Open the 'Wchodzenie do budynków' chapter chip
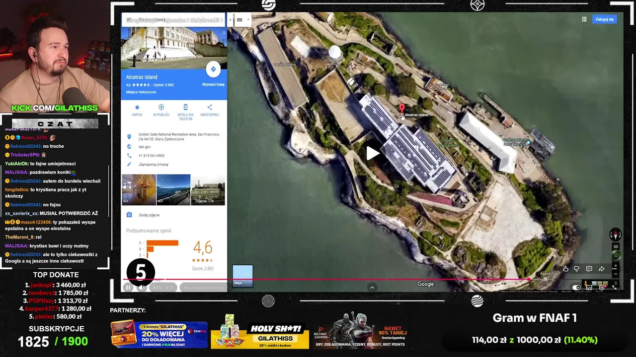Viewport: 636px width, 357px height. [204, 288]
